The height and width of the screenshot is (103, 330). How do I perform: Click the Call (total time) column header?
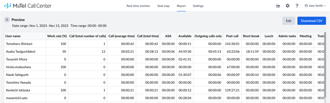(x=148, y=36)
